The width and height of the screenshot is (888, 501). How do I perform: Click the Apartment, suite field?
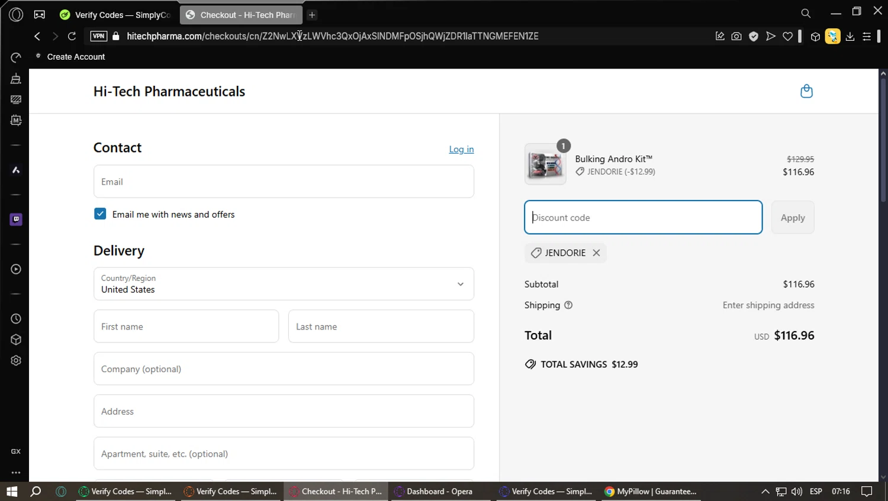(284, 454)
